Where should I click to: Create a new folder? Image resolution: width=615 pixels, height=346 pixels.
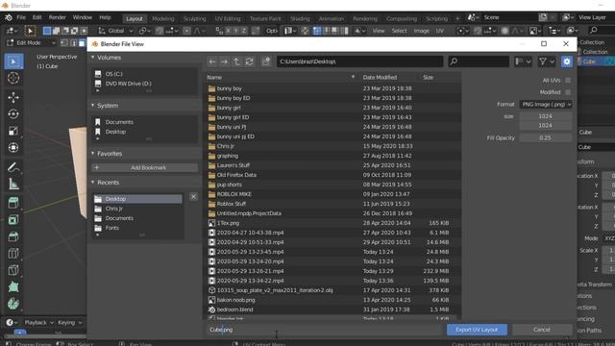coord(266,62)
